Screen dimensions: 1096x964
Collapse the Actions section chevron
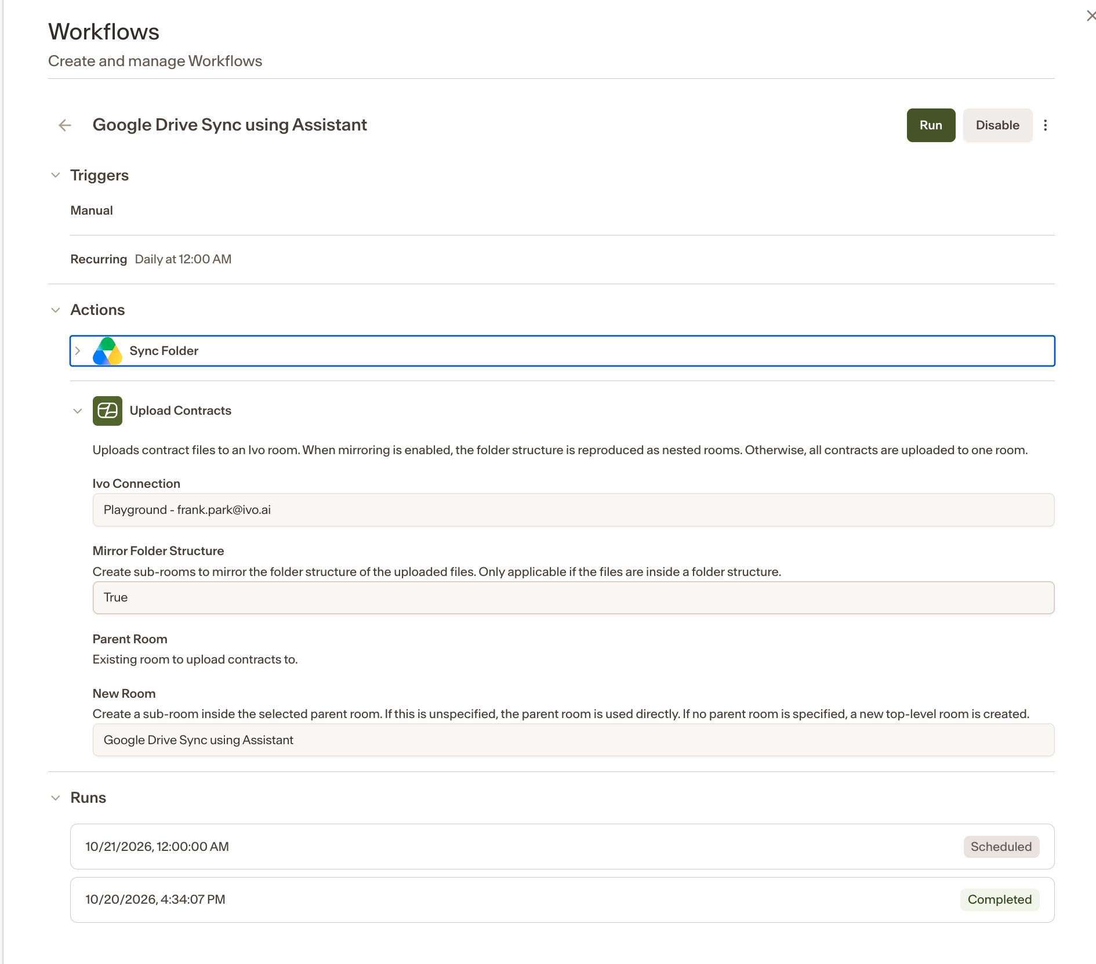[56, 310]
